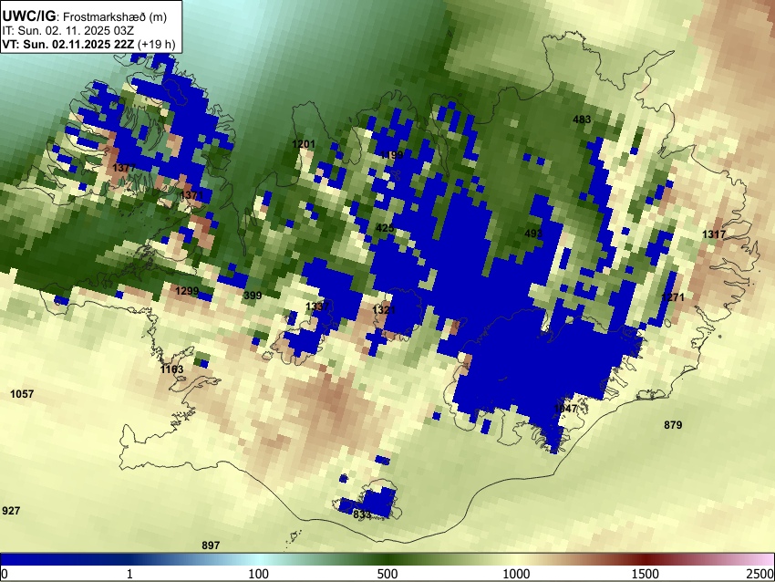Click the map value 1371
Screen dimensions: 775x582
[x=191, y=195]
